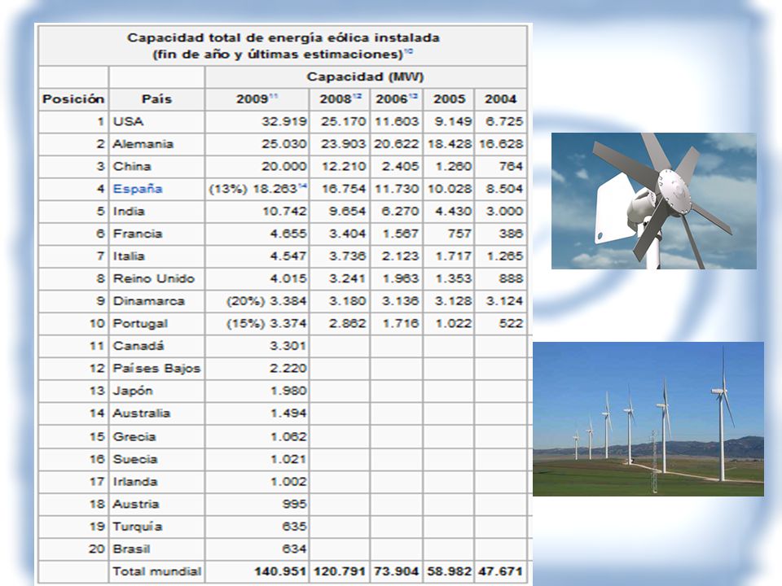
Task: Click the España country link
Action: pyautogui.click(x=137, y=189)
